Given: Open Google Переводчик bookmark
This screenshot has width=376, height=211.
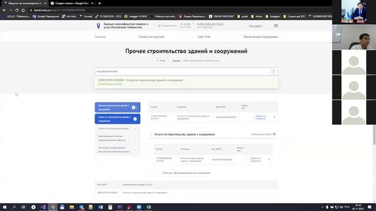Looking at the screenshot, I should click(46, 16).
